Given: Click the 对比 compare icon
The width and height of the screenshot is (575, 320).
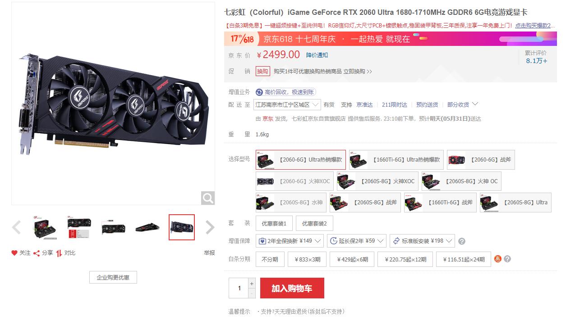Looking at the screenshot, I should (59, 253).
